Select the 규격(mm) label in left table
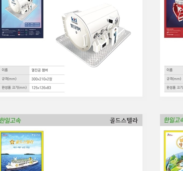 click(9, 79)
